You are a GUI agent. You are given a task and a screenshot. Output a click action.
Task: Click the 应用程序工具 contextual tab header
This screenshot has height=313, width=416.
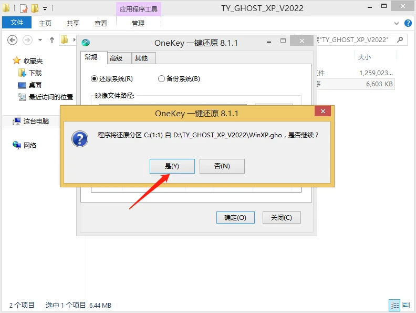click(x=139, y=9)
